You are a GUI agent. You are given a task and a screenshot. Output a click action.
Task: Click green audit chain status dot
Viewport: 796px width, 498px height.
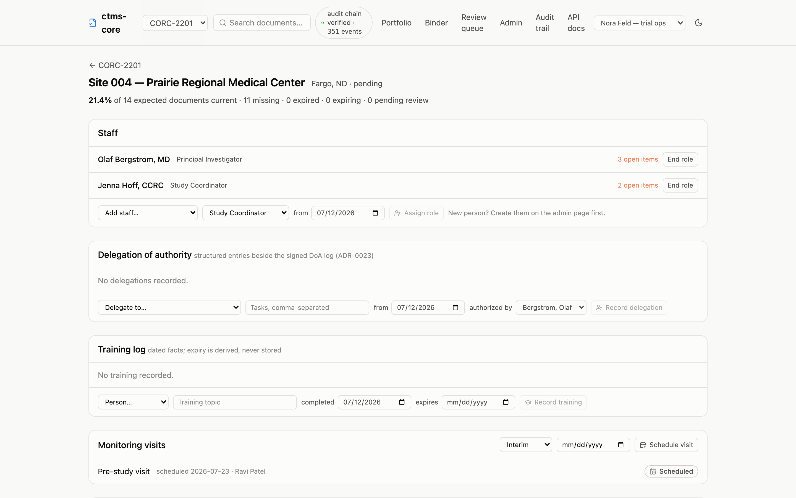pyautogui.click(x=322, y=23)
